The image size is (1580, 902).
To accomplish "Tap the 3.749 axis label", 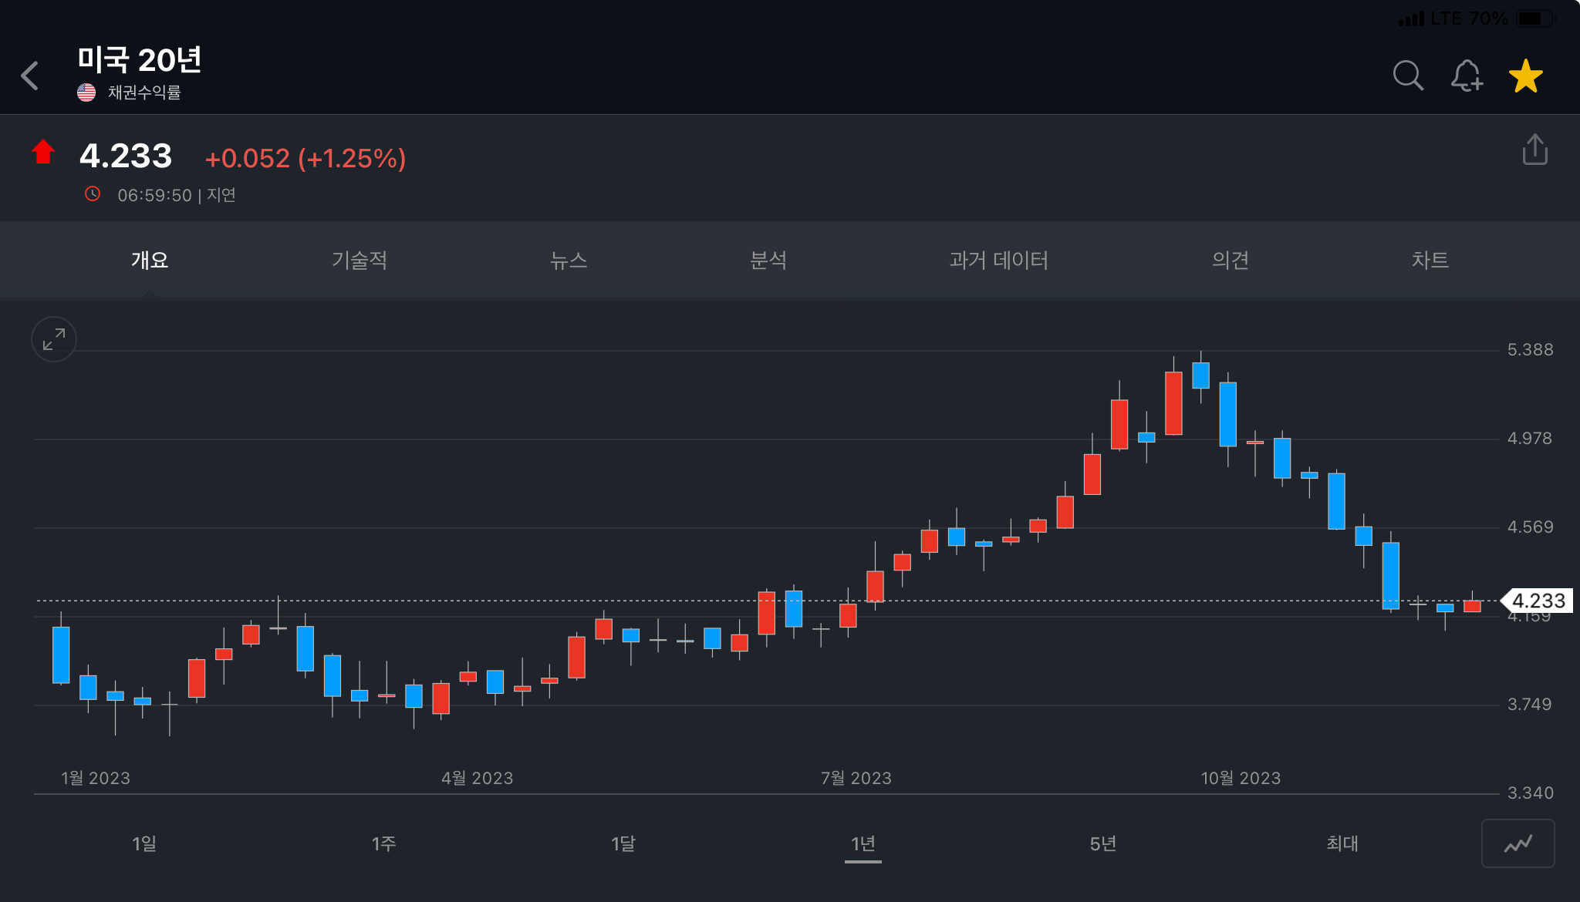I will pyautogui.click(x=1530, y=705).
